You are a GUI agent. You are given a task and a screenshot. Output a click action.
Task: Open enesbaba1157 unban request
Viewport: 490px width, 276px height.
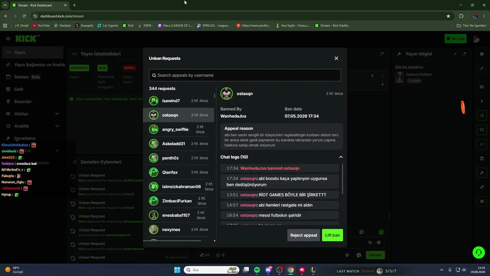pos(178,215)
